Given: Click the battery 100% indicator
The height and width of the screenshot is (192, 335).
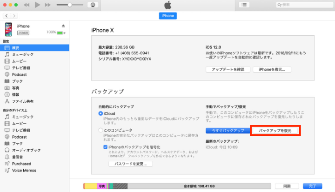Looking at the screenshot, I should (x=56, y=32).
